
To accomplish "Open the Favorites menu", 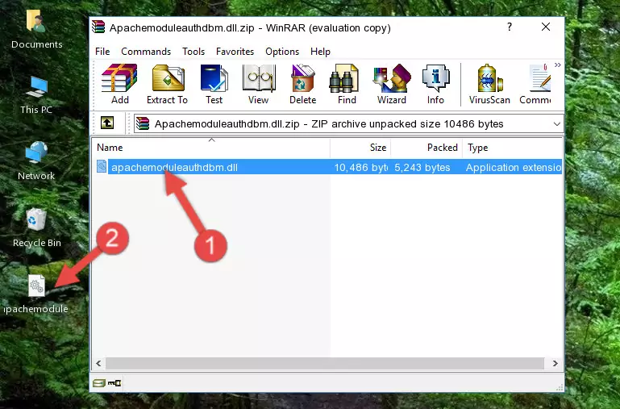I will (x=235, y=52).
